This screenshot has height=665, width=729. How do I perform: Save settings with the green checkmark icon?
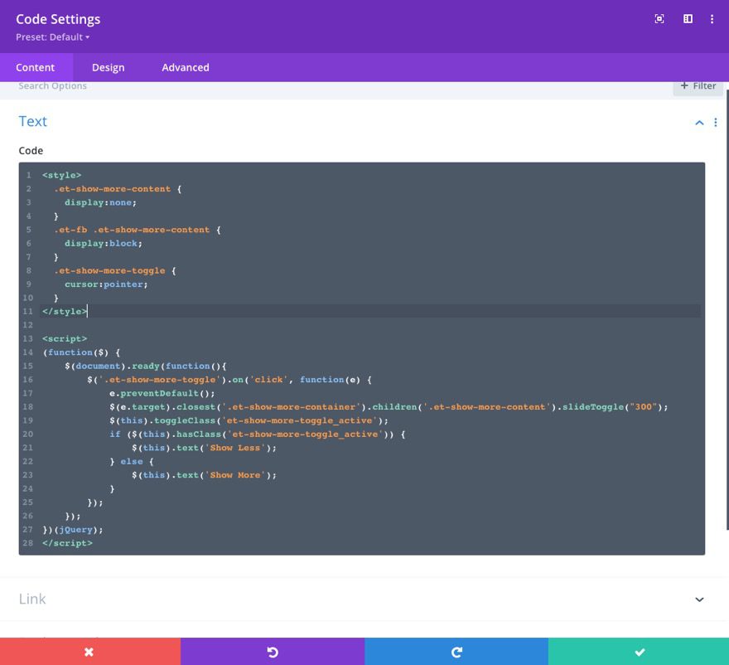[638, 652]
